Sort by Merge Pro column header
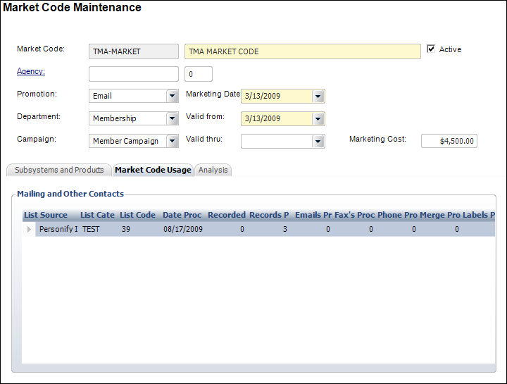507x384 pixels. pyautogui.click(x=440, y=215)
